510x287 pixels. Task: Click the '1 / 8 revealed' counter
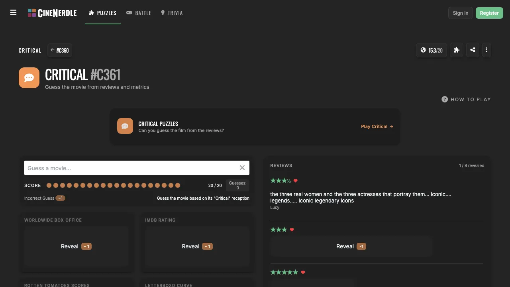coord(472,165)
